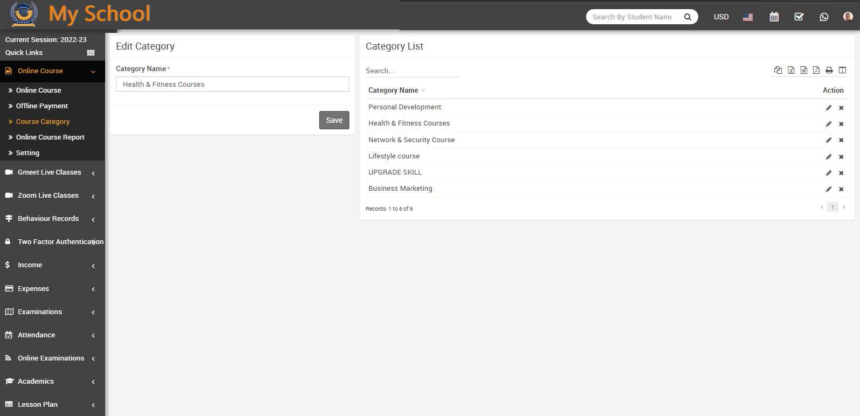Toggle column visibility for the table

coord(842,70)
